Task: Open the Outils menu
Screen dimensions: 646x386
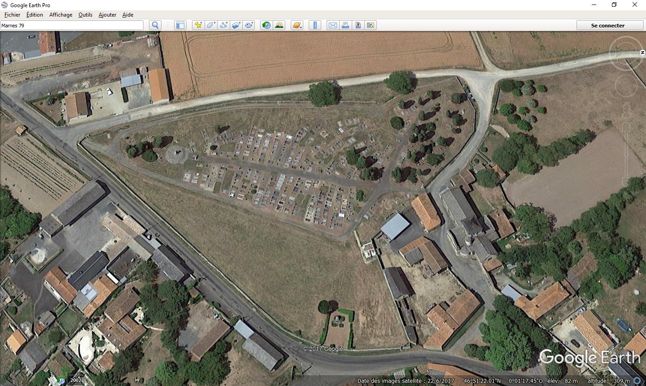Action: pos(85,14)
